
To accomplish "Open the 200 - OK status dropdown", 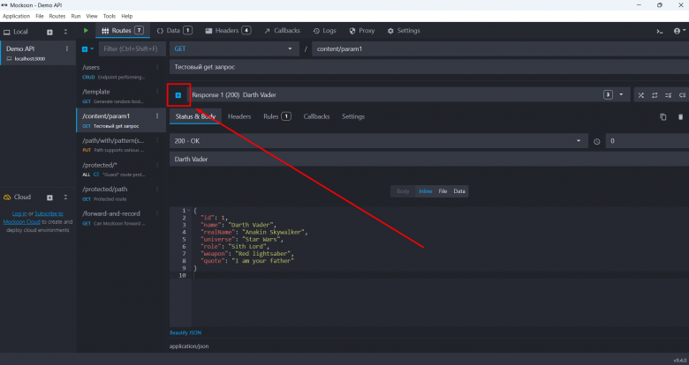I will pyautogui.click(x=378, y=141).
